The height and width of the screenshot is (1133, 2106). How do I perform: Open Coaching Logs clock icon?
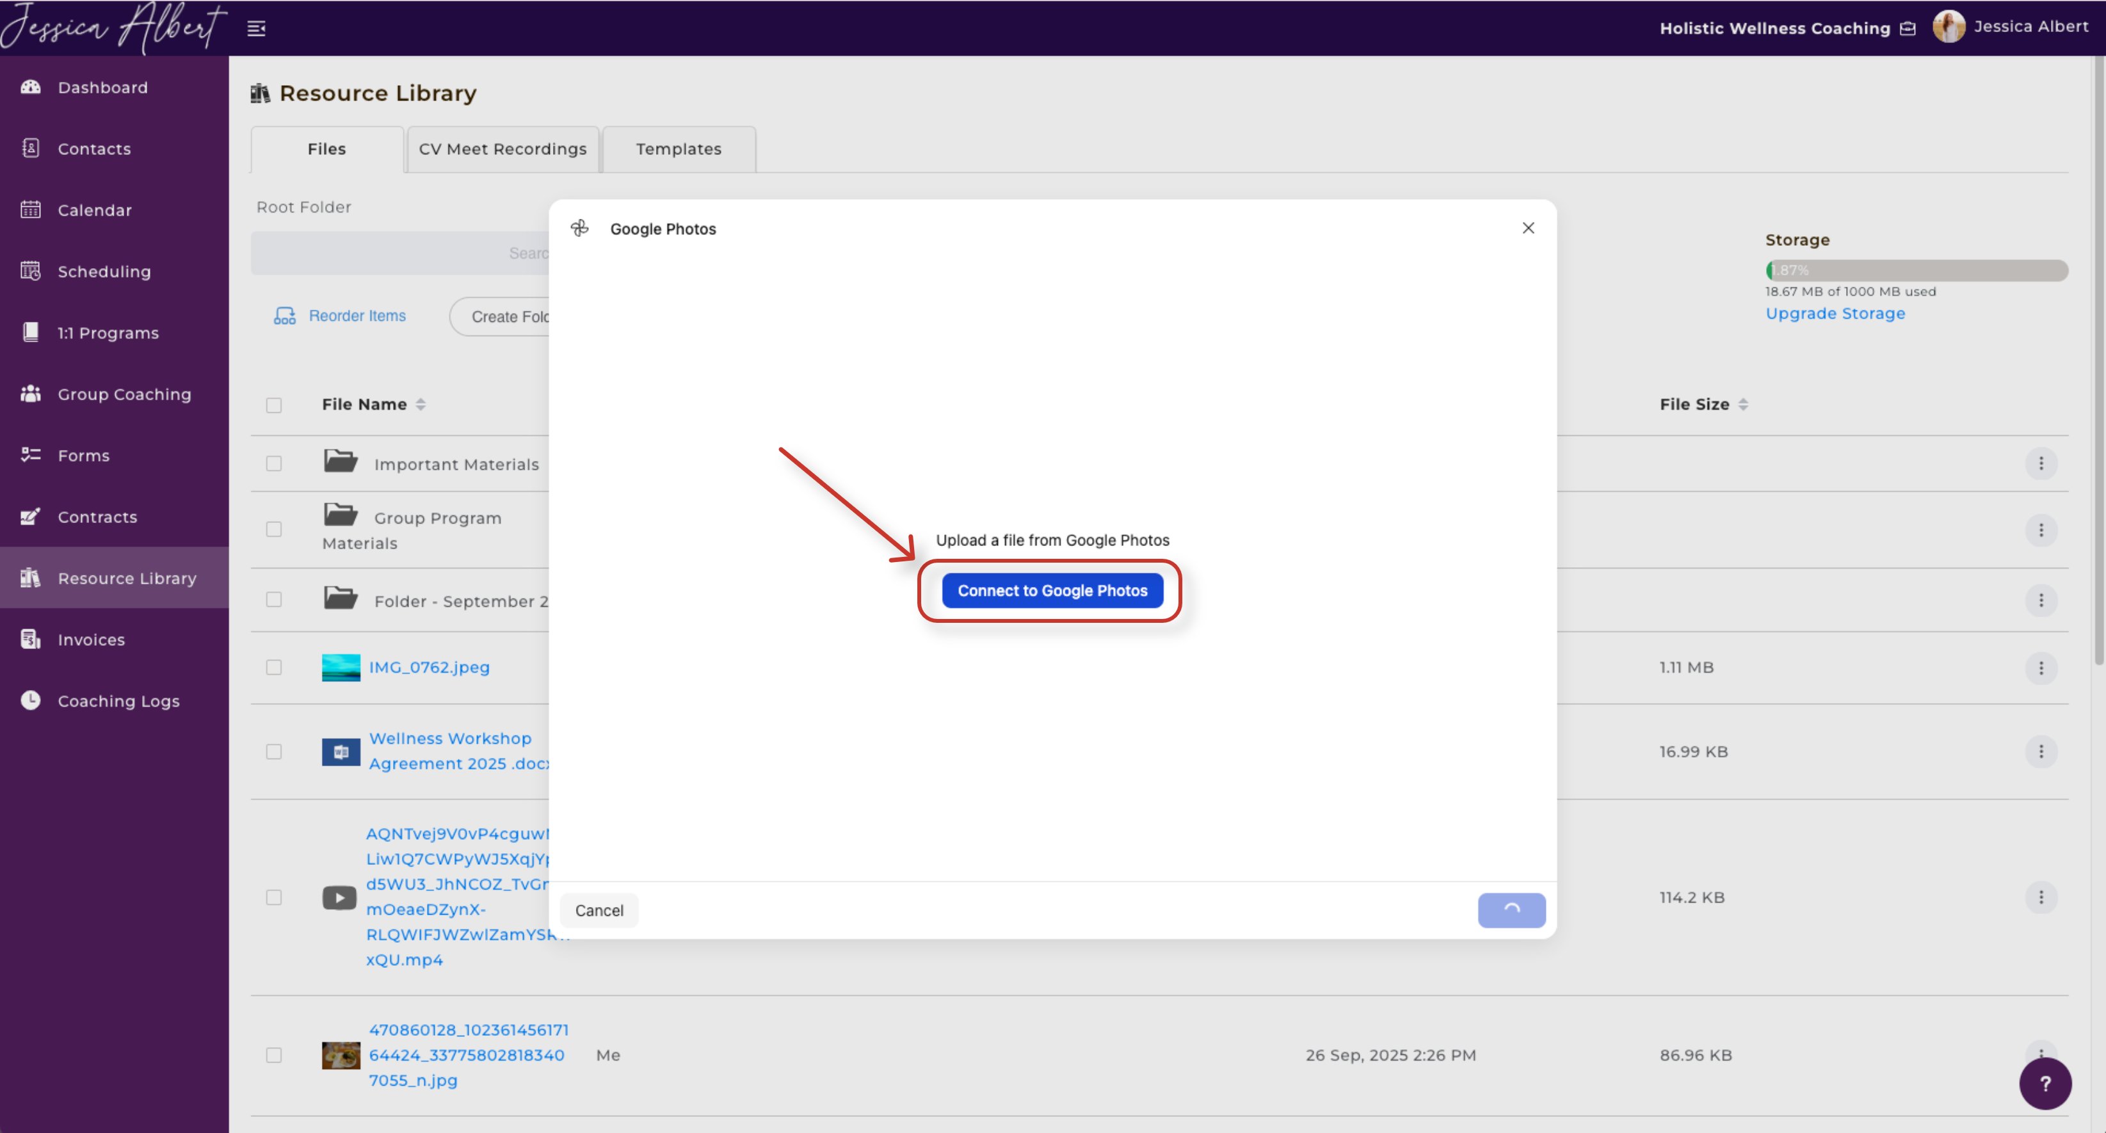point(31,700)
